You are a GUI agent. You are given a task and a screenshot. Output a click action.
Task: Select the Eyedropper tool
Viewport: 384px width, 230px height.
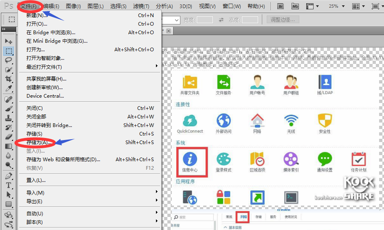point(8,88)
